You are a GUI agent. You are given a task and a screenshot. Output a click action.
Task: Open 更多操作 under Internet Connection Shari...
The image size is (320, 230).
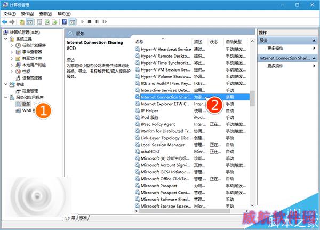click(x=275, y=66)
